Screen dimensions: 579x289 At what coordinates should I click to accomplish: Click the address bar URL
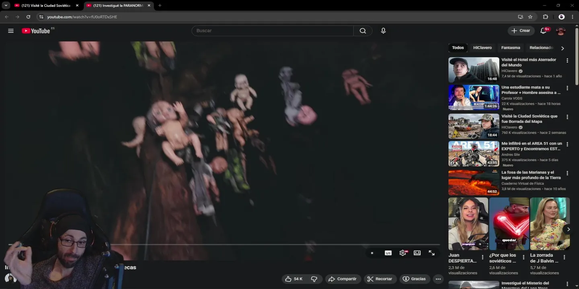82,17
